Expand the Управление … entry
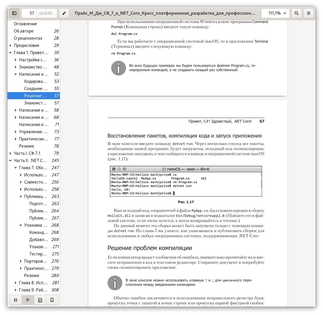This screenshot has height=315, width=323. pyautogui.click(x=16, y=132)
